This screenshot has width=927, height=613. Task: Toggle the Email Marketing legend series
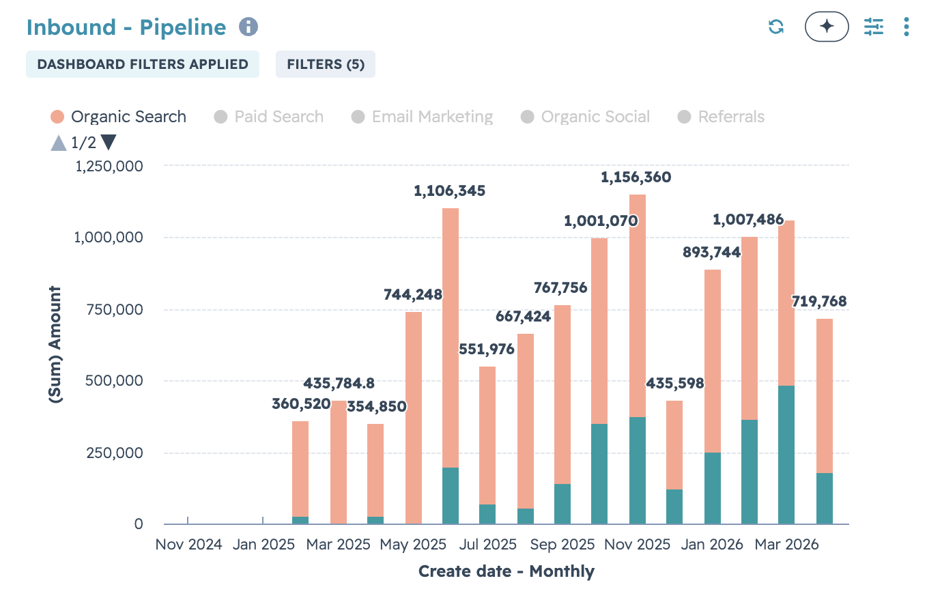tap(423, 117)
